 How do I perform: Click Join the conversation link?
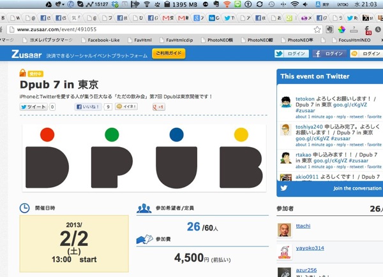(357, 188)
